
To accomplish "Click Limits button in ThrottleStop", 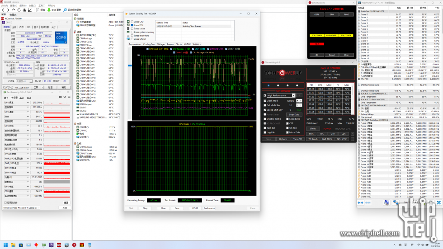I will (313, 128).
